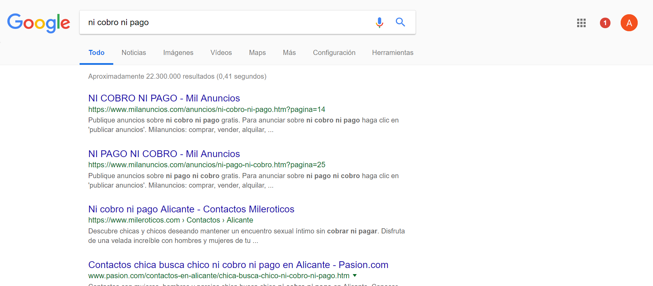Click the milanuncios URL ending pagina=25
The height and width of the screenshot is (286, 653).
tap(207, 165)
